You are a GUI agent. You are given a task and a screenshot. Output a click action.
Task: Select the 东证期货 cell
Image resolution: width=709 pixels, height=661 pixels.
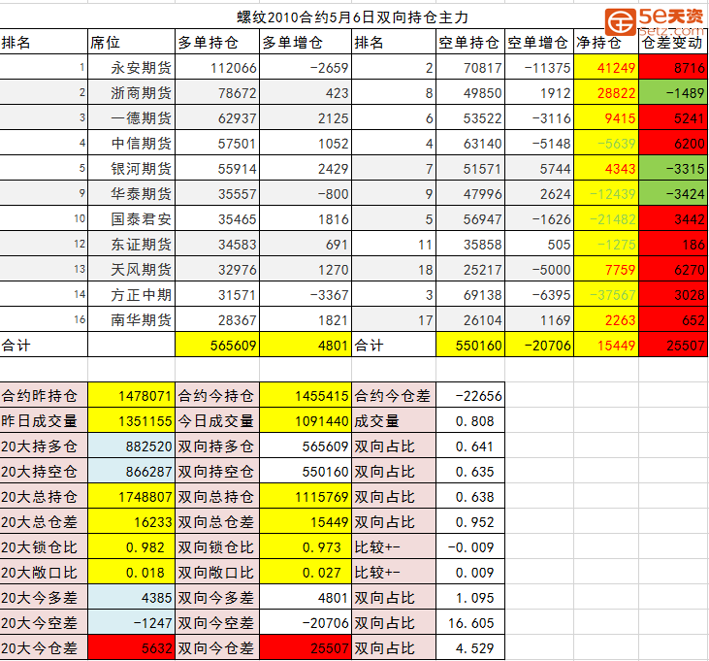pos(131,245)
